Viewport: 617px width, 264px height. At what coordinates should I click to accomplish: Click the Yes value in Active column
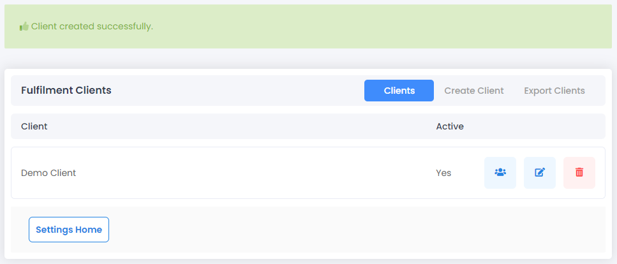(x=443, y=173)
